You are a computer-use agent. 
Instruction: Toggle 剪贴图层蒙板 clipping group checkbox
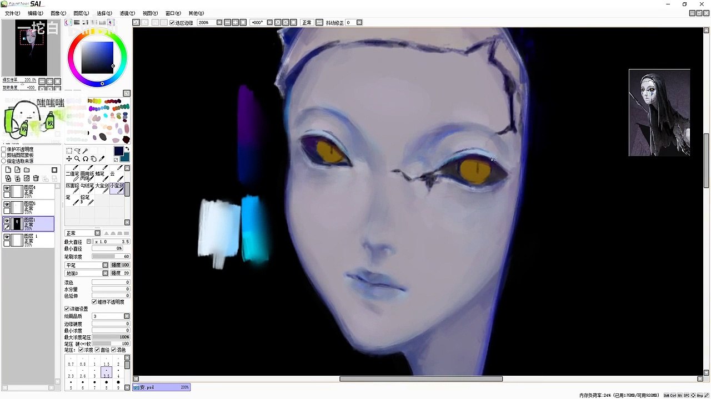[x=4, y=155]
